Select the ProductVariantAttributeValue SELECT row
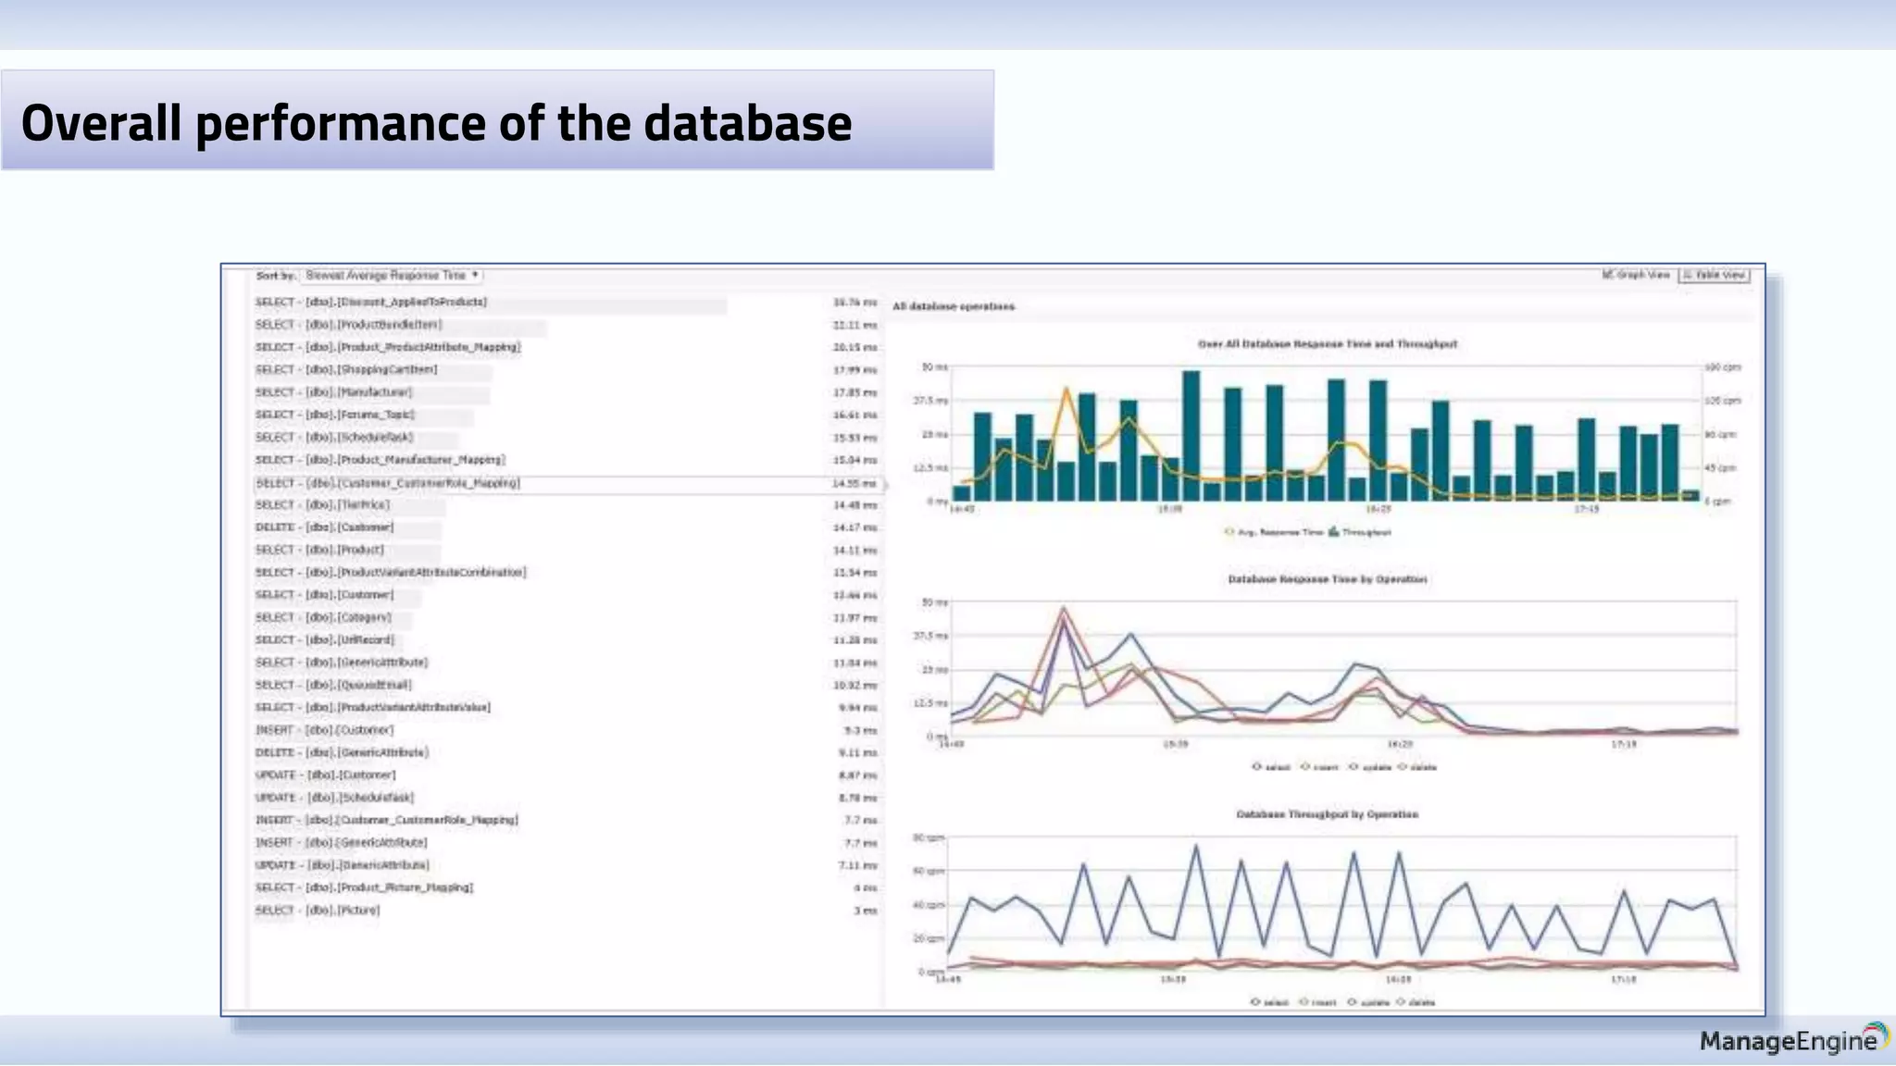Viewport: 1896px width, 1066px height. point(566,708)
